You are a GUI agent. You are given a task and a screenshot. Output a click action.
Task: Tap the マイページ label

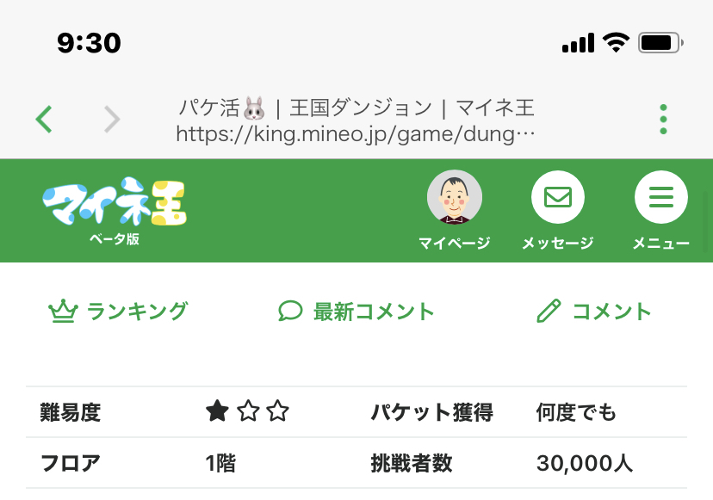coord(454,244)
